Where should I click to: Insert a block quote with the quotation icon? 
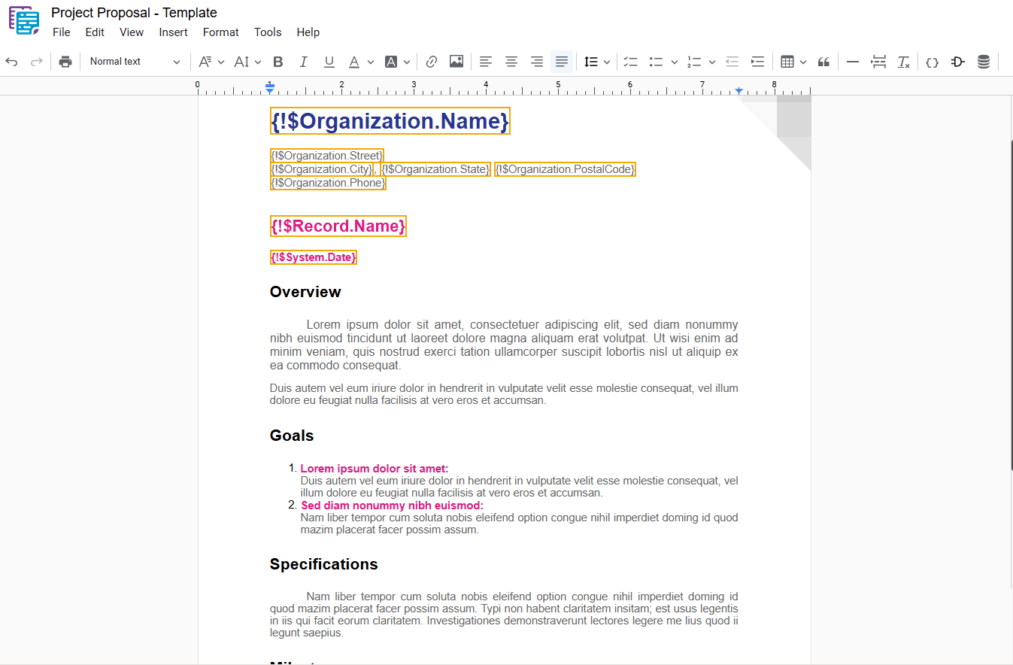(823, 62)
